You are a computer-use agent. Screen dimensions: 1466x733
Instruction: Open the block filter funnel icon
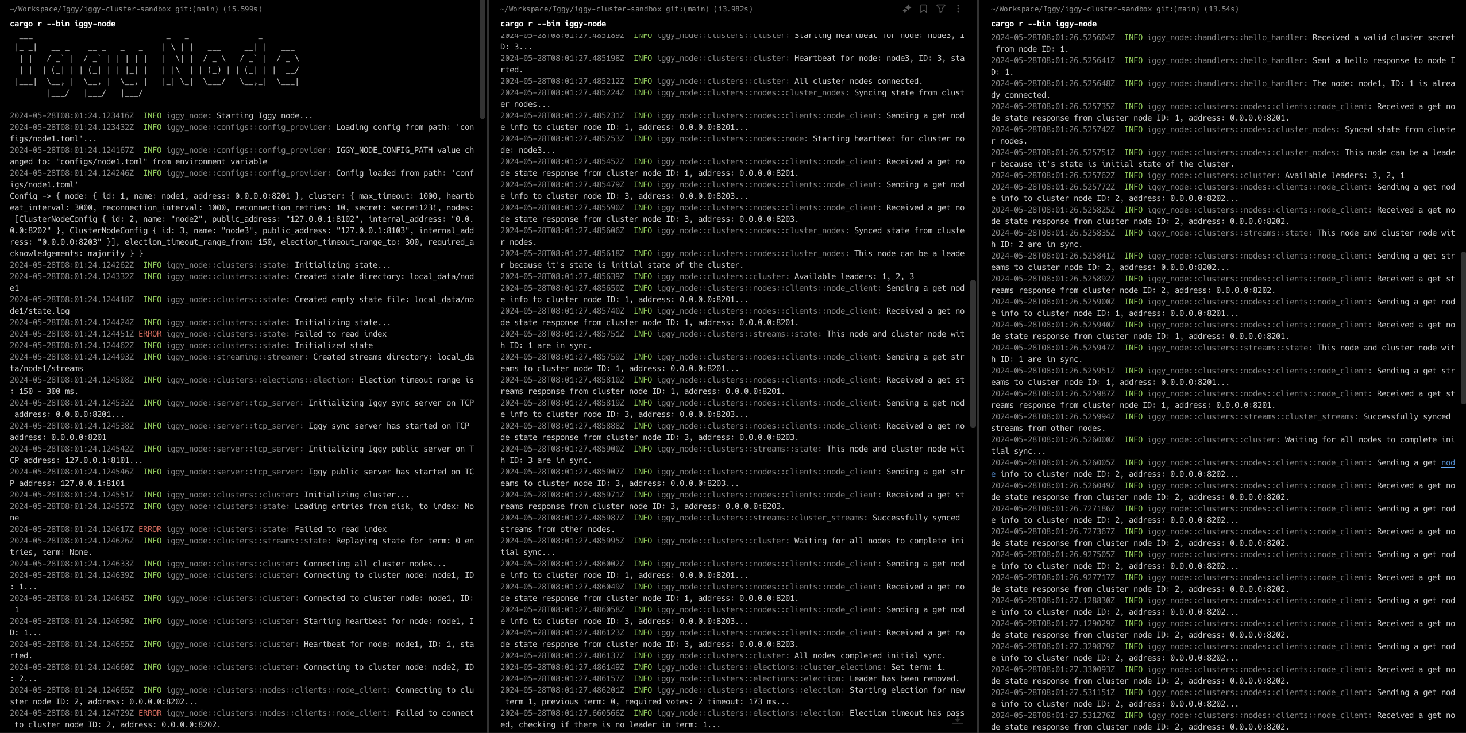941,9
